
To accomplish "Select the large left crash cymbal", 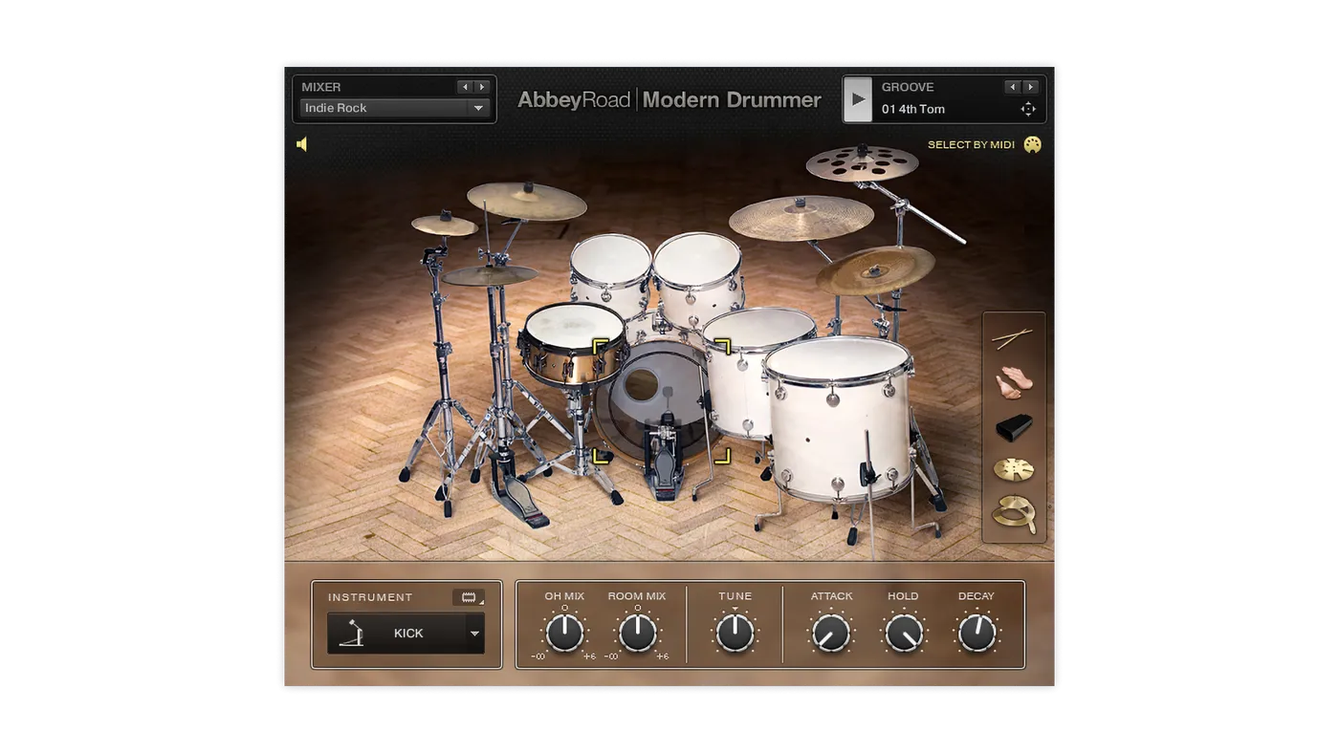I will [527, 201].
